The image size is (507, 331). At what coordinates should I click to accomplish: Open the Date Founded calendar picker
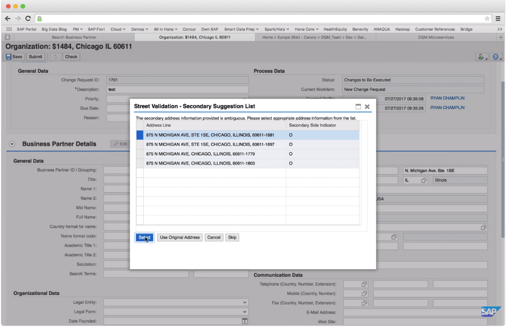[x=245, y=321]
